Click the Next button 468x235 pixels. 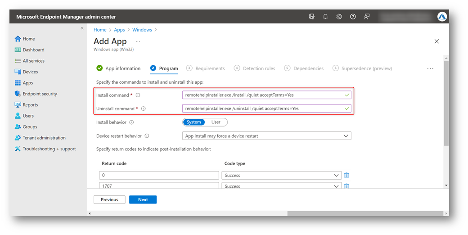(143, 200)
